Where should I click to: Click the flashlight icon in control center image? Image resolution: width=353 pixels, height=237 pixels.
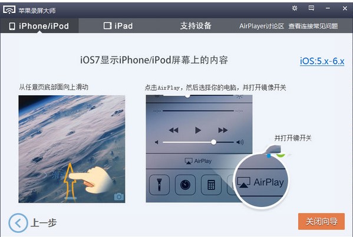coord(159,185)
